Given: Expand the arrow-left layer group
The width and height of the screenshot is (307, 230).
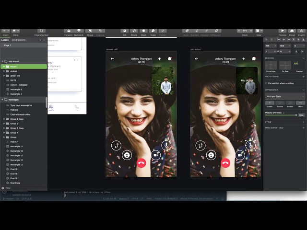Looking at the screenshot, I should pyautogui.click(x=4, y=76).
